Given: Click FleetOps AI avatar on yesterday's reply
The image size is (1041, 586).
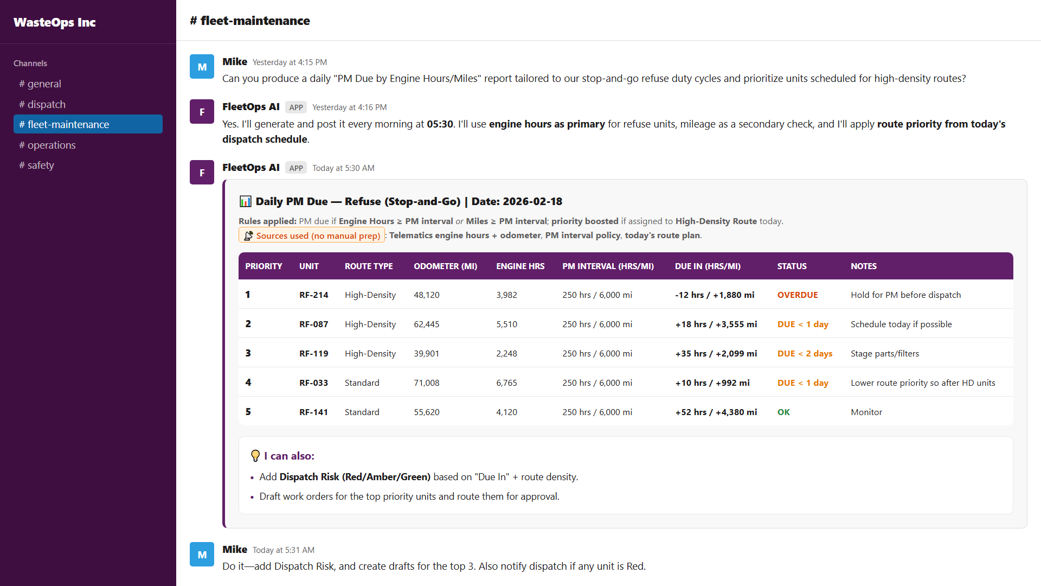Looking at the screenshot, I should coord(202,112).
